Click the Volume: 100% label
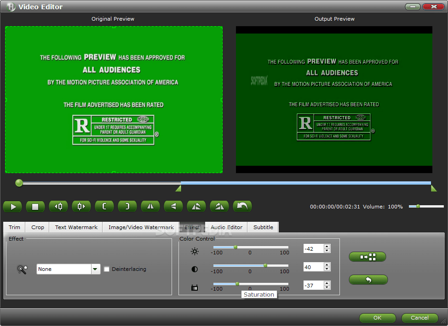Screen dimensions: 448x326 (383, 207)
